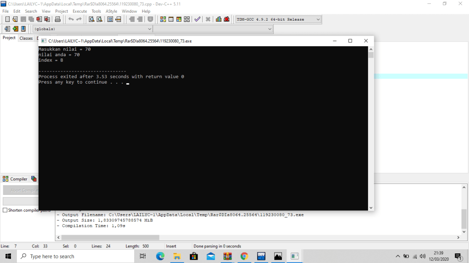Open the AStyle menu

[x=111, y=11]
